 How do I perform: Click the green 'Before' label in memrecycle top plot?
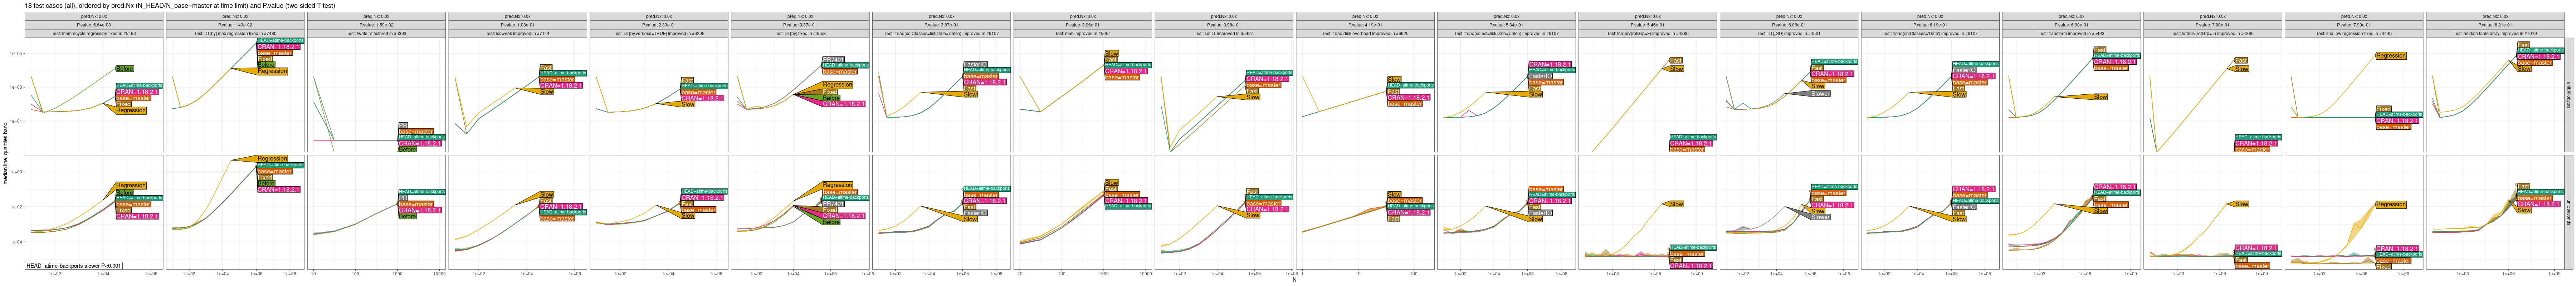pyautogui.click(x=125, y=68)
